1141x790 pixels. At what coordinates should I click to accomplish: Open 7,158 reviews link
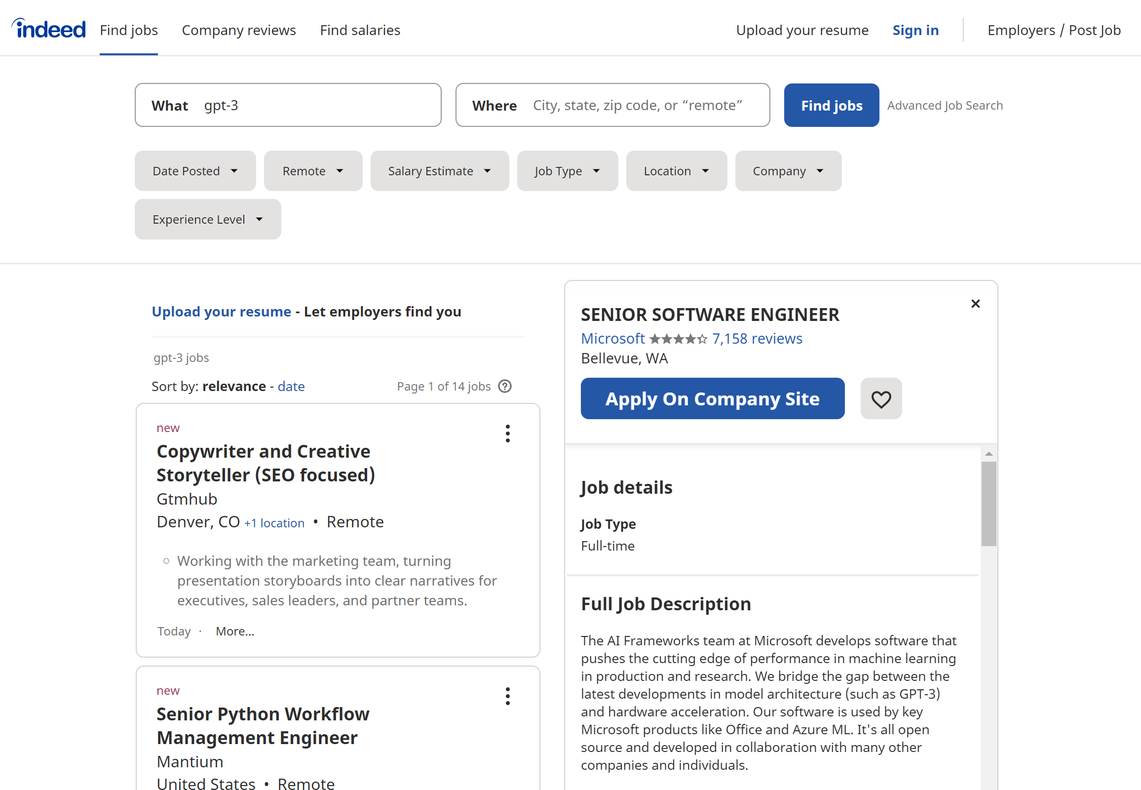coord(757,339)
